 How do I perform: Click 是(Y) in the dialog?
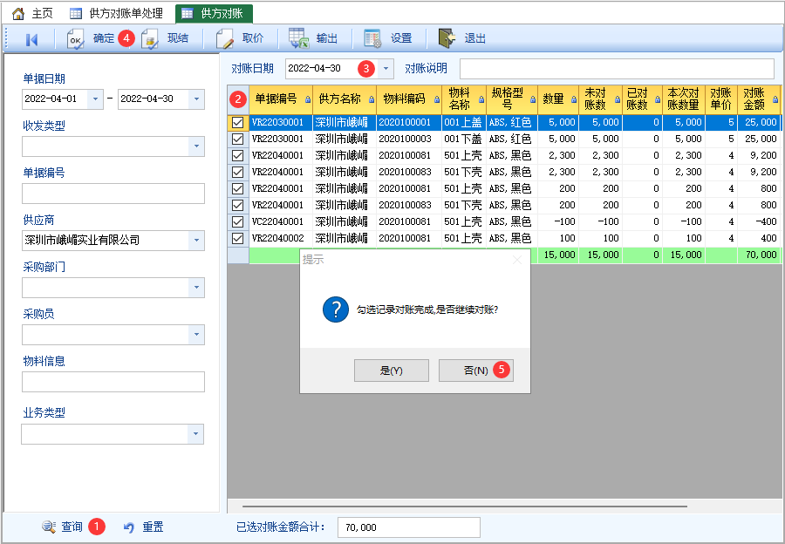coord(392,371)
